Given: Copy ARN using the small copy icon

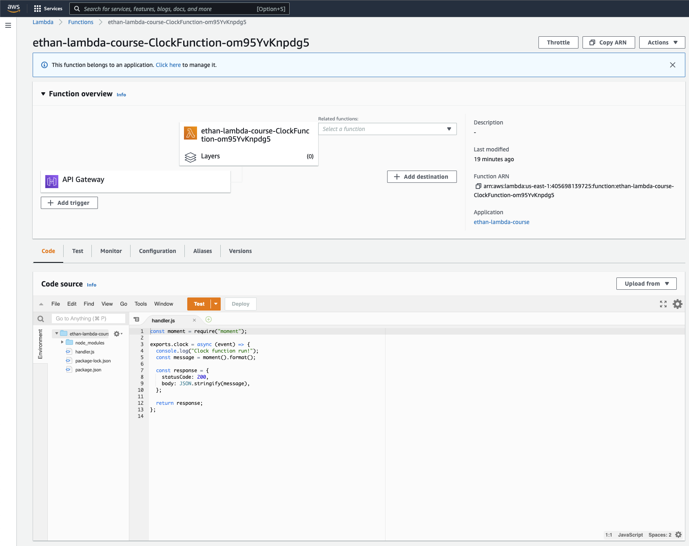Looking at the screenshot, I should [478, 186].
